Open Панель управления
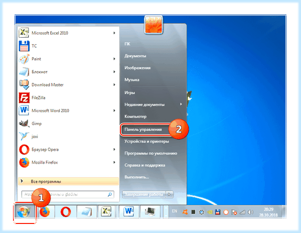 143,130
